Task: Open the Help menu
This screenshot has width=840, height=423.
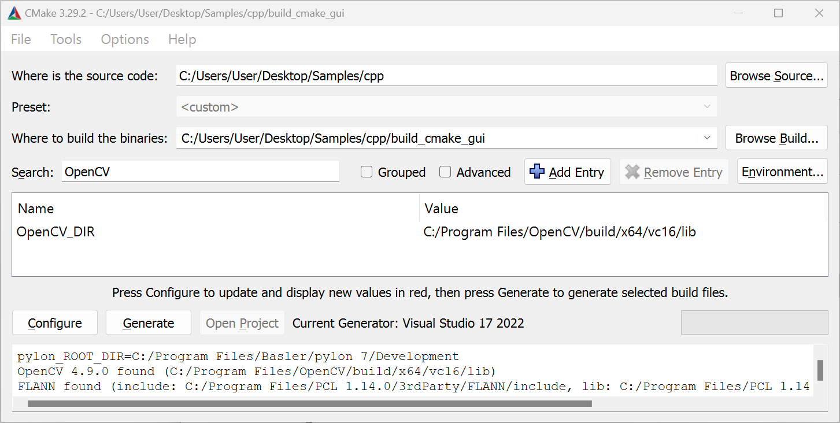Action: pos(182,39)
